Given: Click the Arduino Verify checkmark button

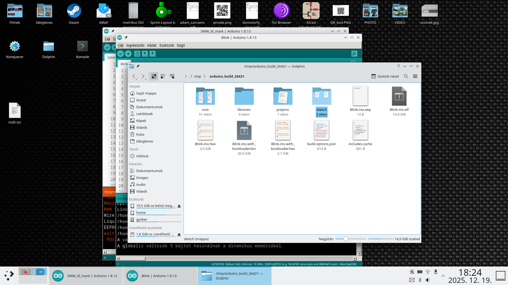Looking at the screenshot, I should 120,54.
